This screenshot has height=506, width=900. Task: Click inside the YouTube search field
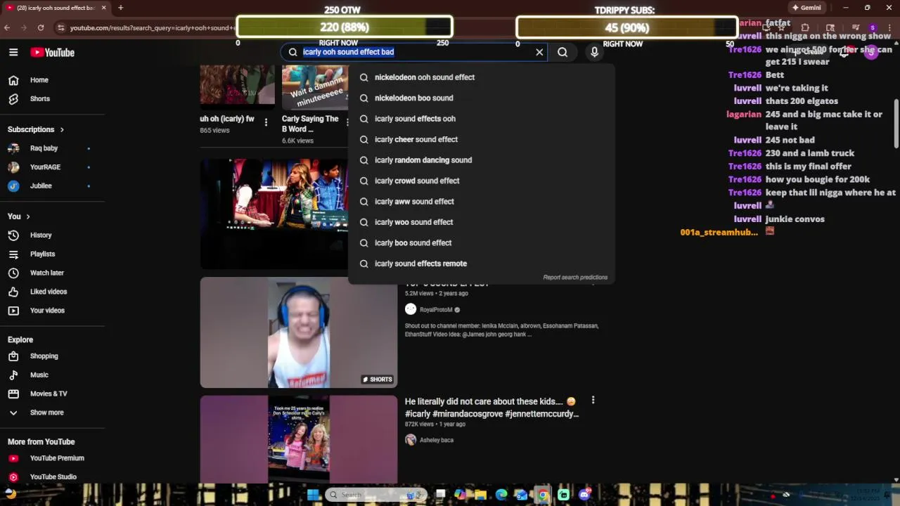(415, 52)
